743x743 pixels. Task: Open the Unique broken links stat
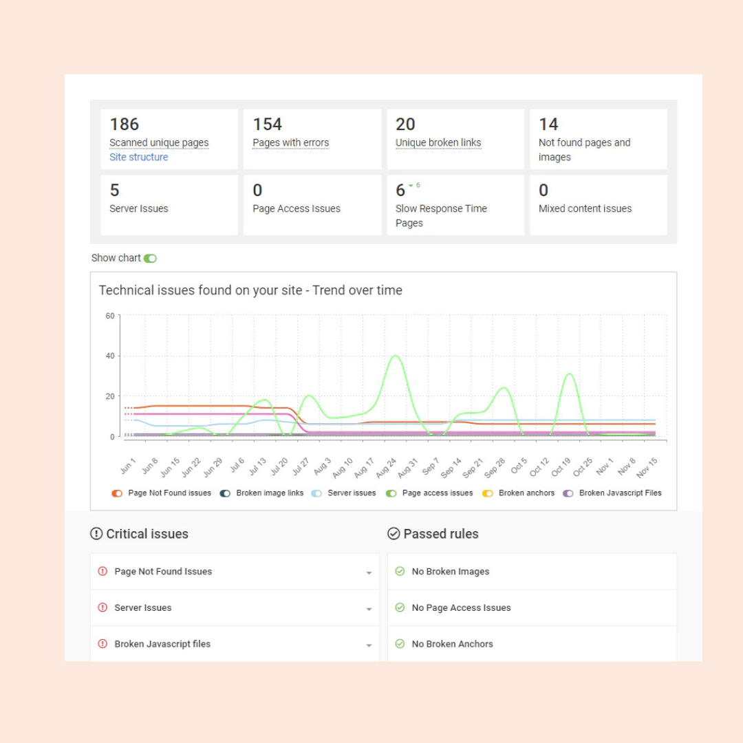pyautogui.click(x=438, y=142)
